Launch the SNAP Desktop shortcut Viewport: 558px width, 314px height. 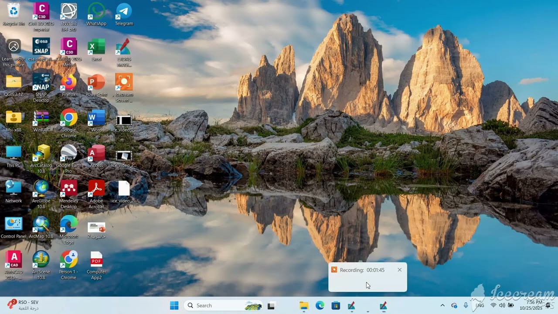coord(41,88)
